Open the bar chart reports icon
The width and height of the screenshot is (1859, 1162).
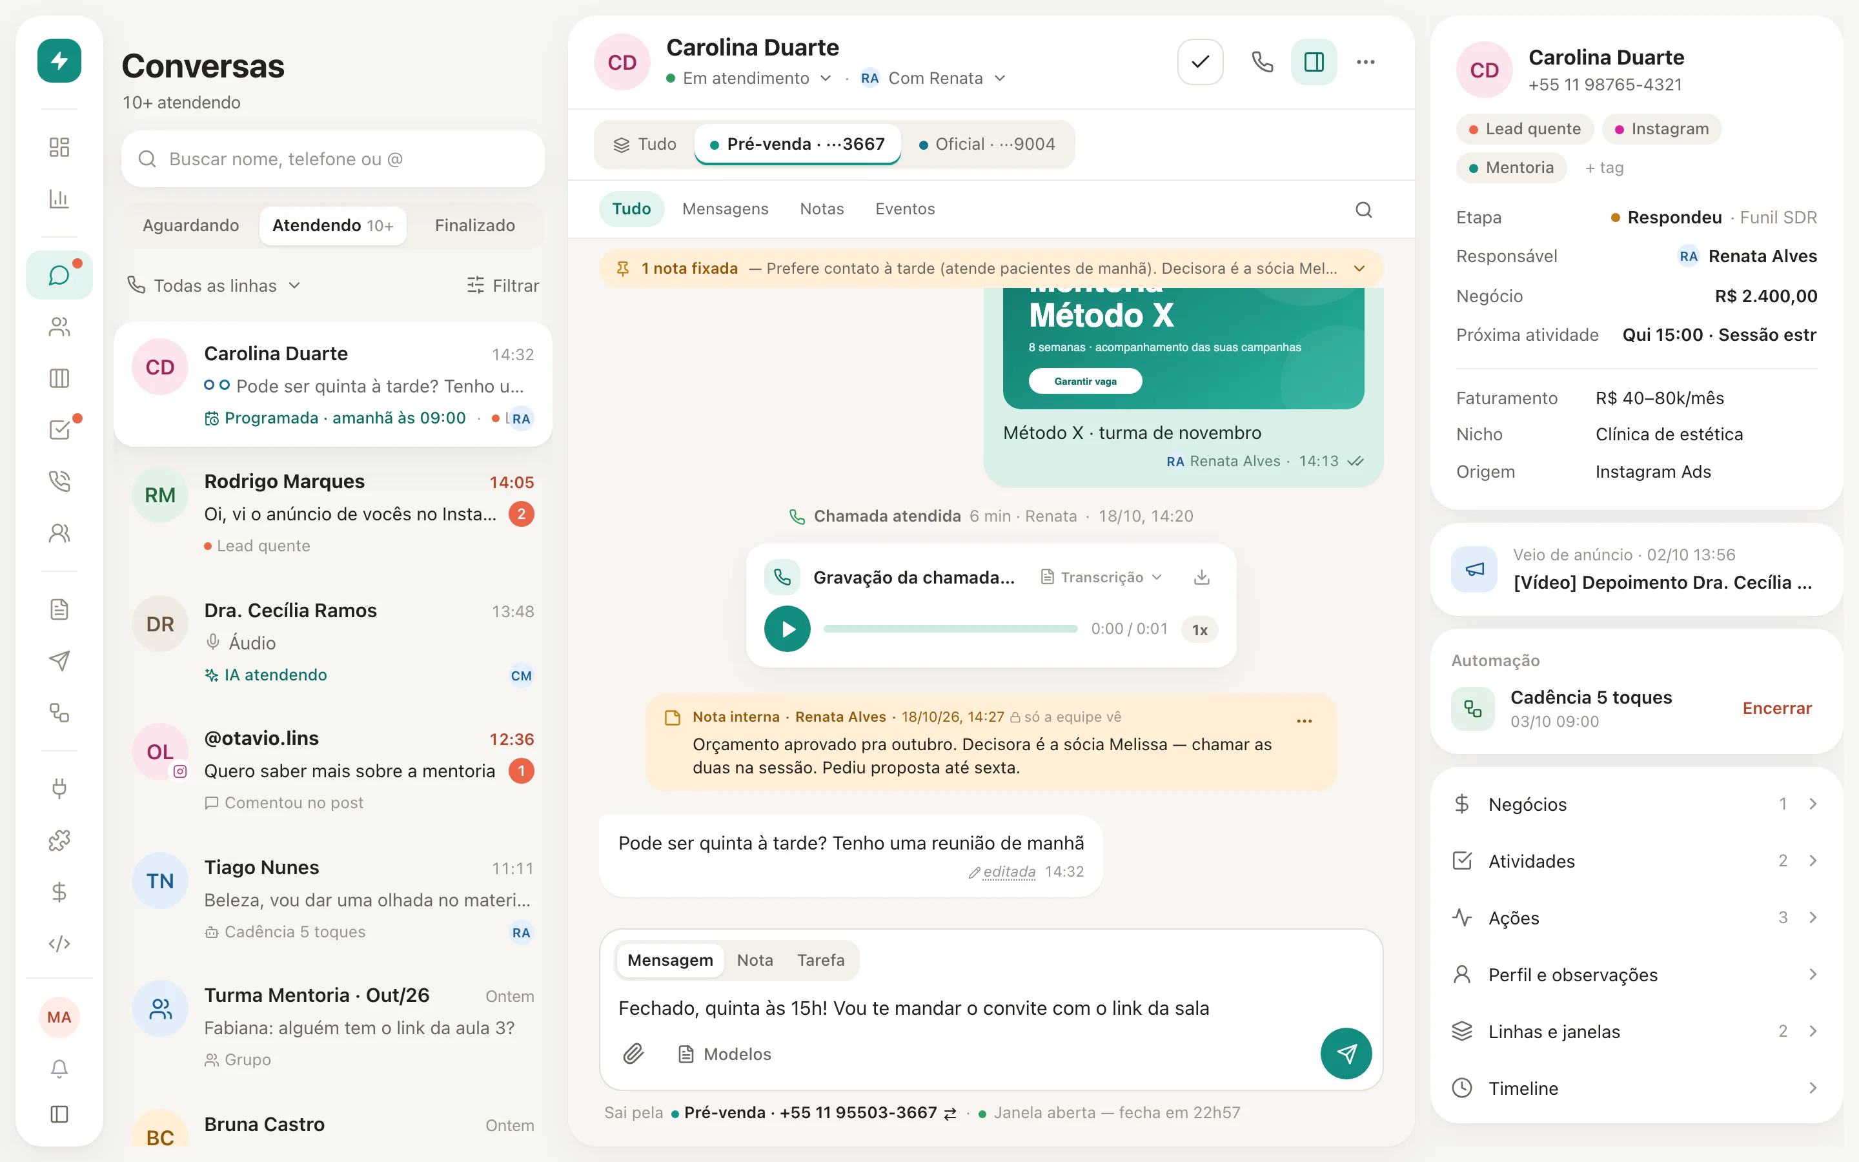(x=59, y=198)
